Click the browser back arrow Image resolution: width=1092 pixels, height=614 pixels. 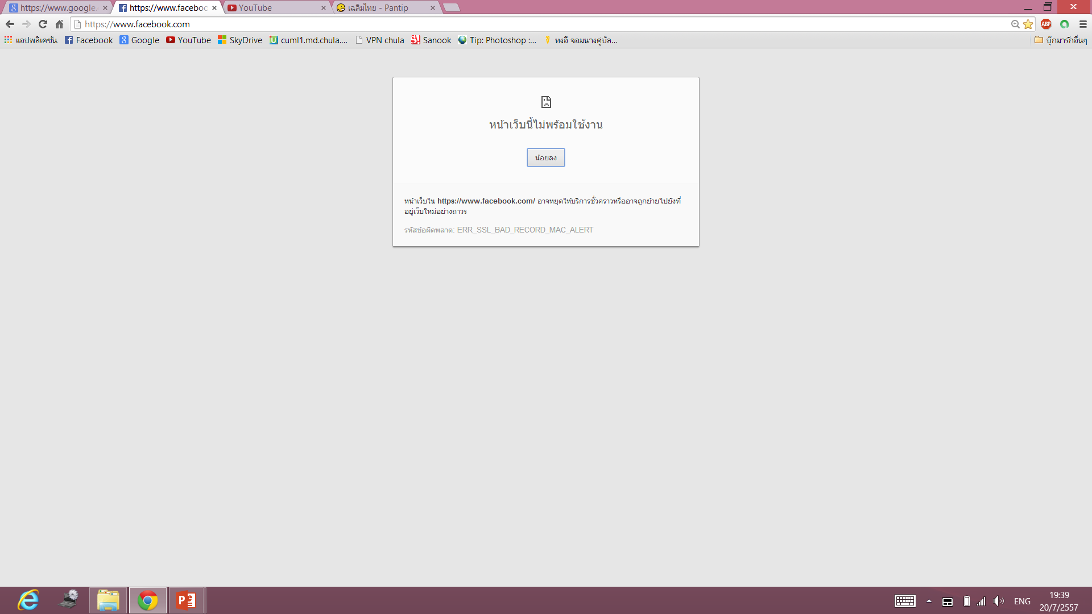[10, 24]
